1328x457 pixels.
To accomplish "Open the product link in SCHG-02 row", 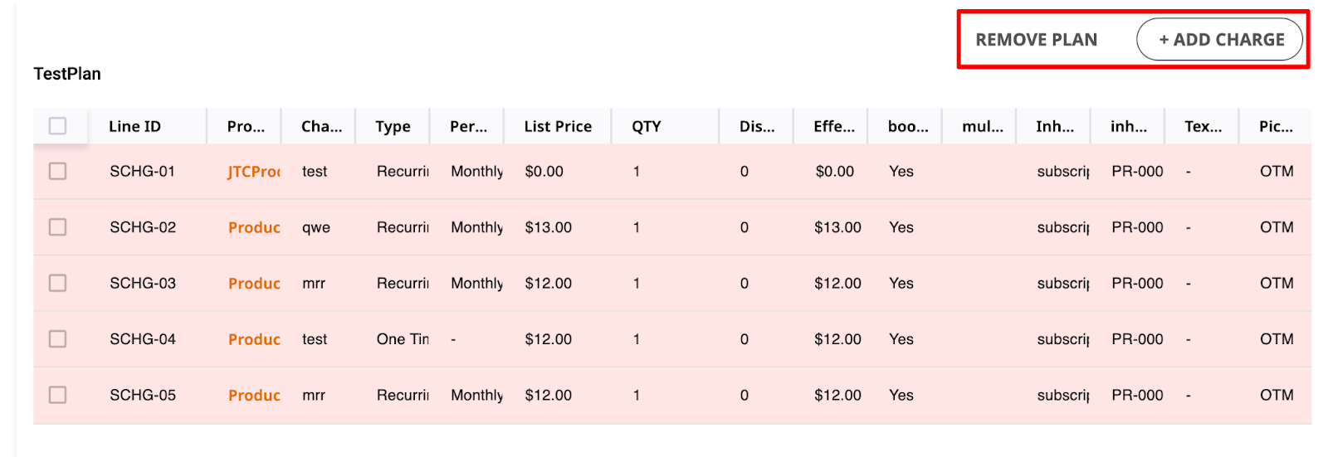I will click(254, 227).
